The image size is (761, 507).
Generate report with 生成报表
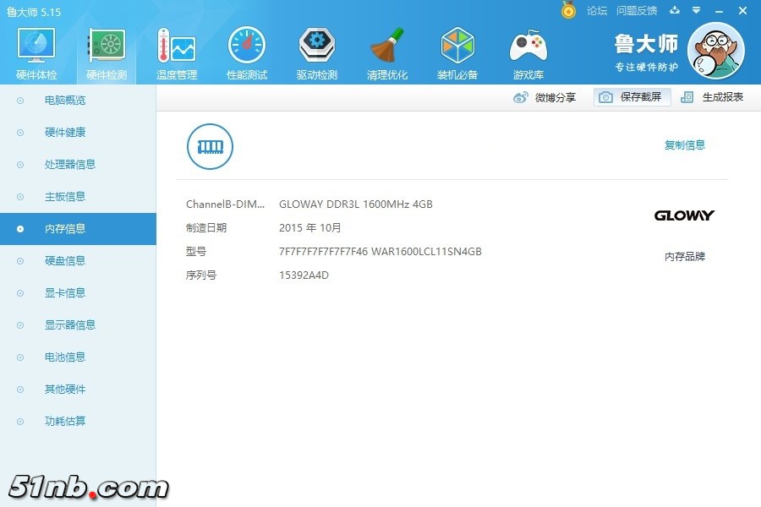713,97
